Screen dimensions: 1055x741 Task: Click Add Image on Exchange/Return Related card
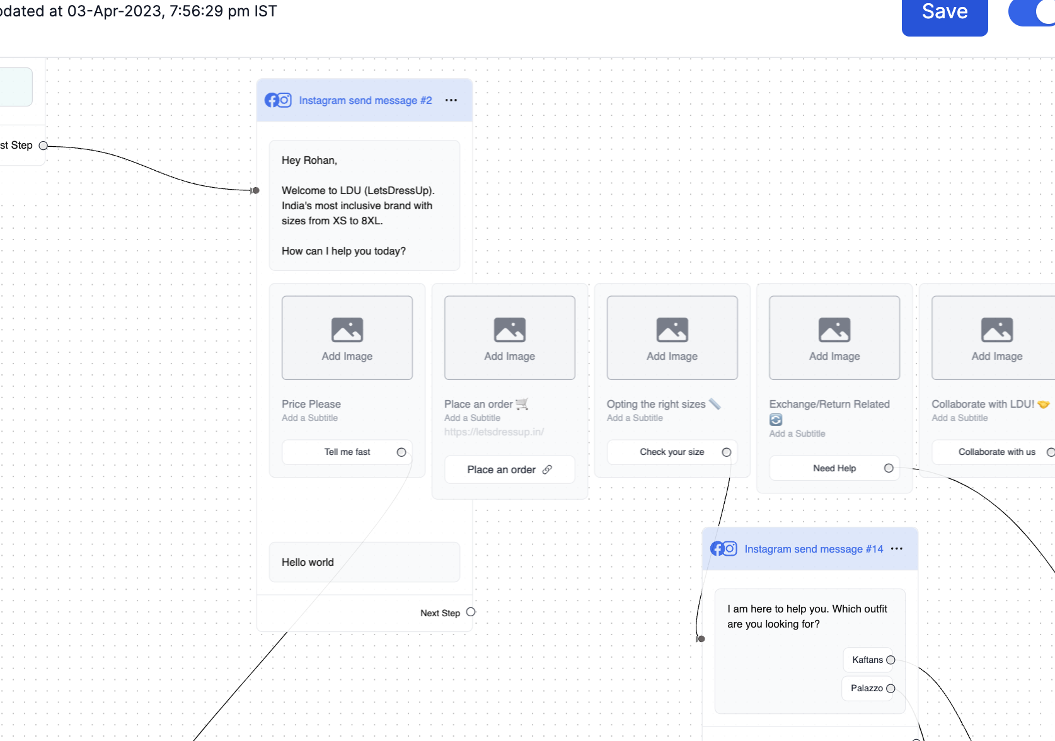point(834,337)
